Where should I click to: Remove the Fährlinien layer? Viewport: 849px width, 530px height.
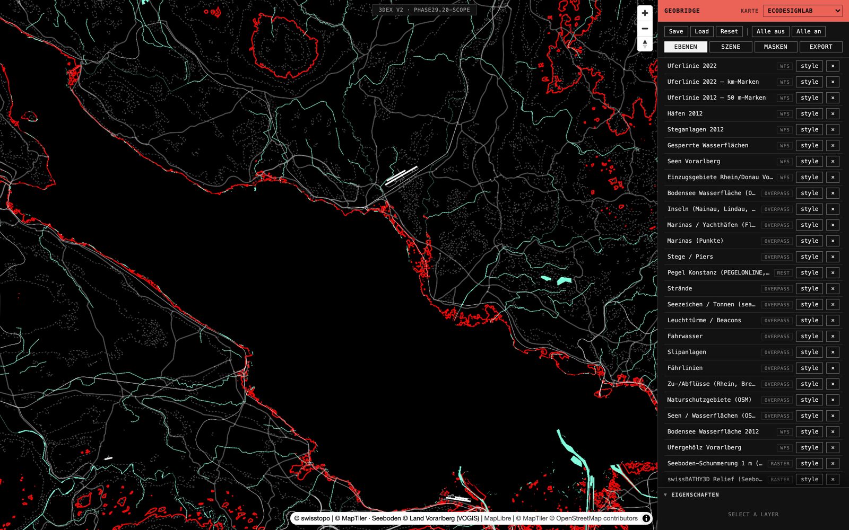pos(833,368)
